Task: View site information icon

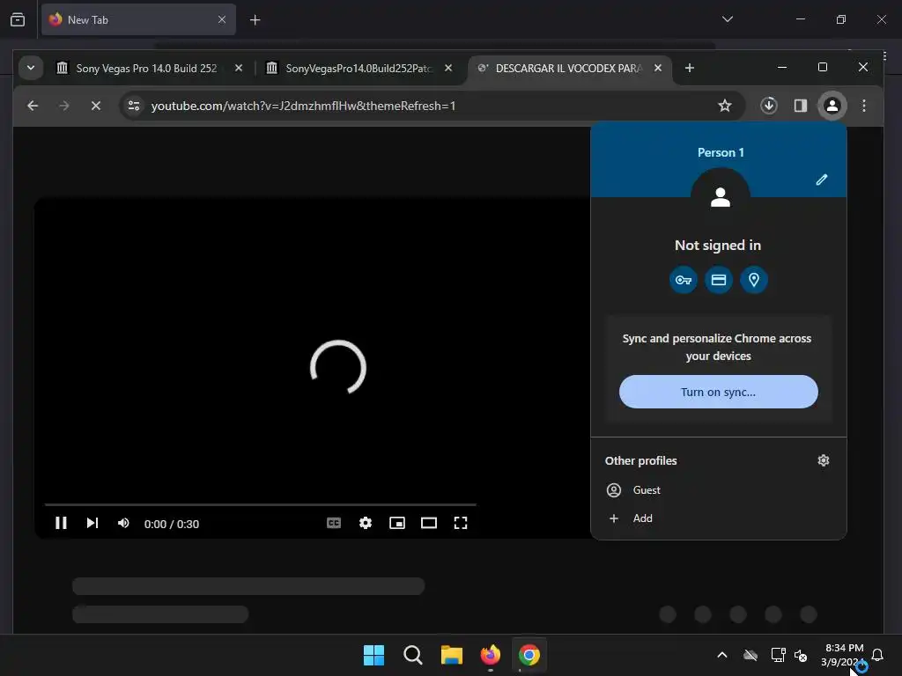Action: click(134, 106)
